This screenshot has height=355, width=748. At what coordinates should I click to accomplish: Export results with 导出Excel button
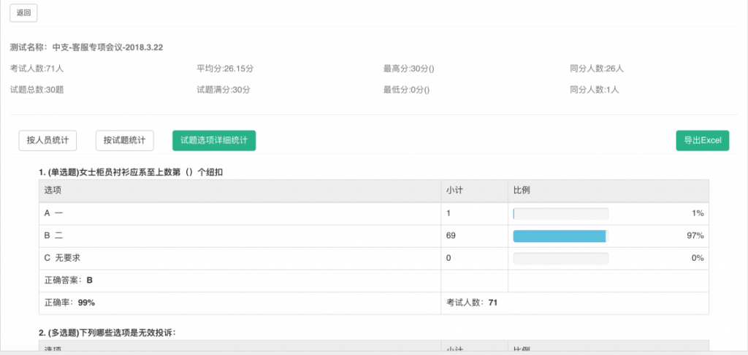702,141
